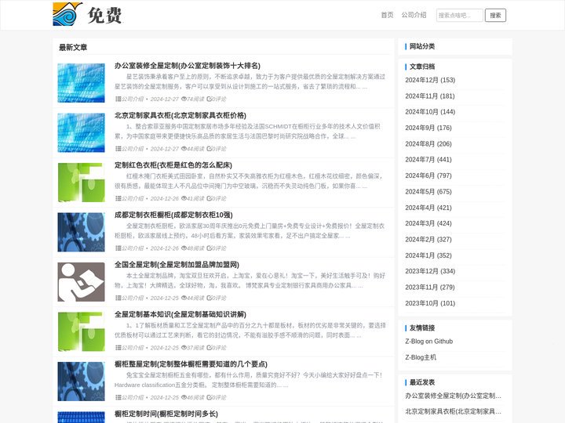Click gear thumbnail of 成都定制衣柜橱柜 article
This screenshot has height=423, width=565.
81,232
